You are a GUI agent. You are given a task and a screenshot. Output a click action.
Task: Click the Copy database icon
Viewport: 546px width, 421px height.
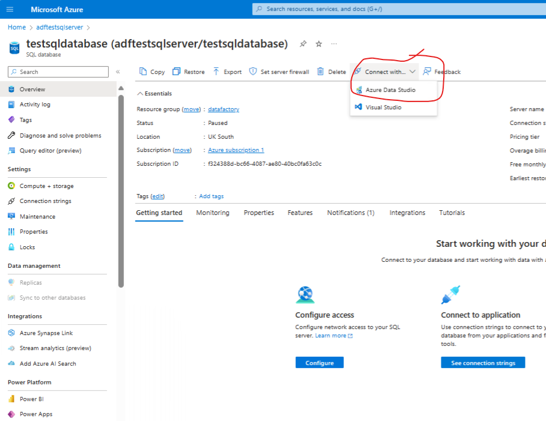[143, 71]
